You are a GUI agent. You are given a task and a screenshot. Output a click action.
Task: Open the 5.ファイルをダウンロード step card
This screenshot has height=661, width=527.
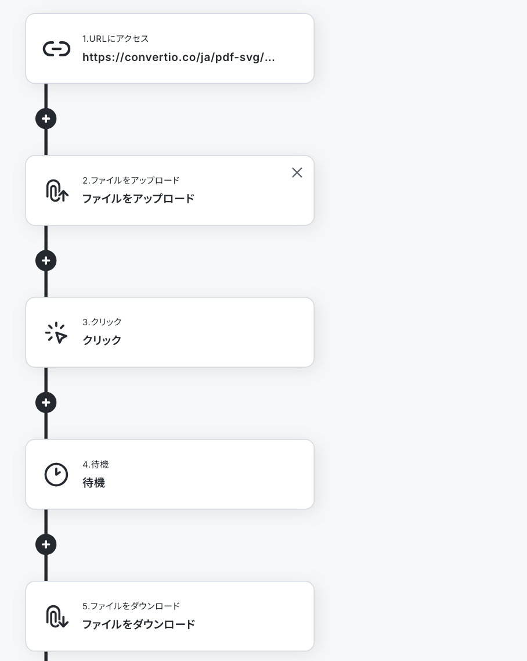pos(170,616)
